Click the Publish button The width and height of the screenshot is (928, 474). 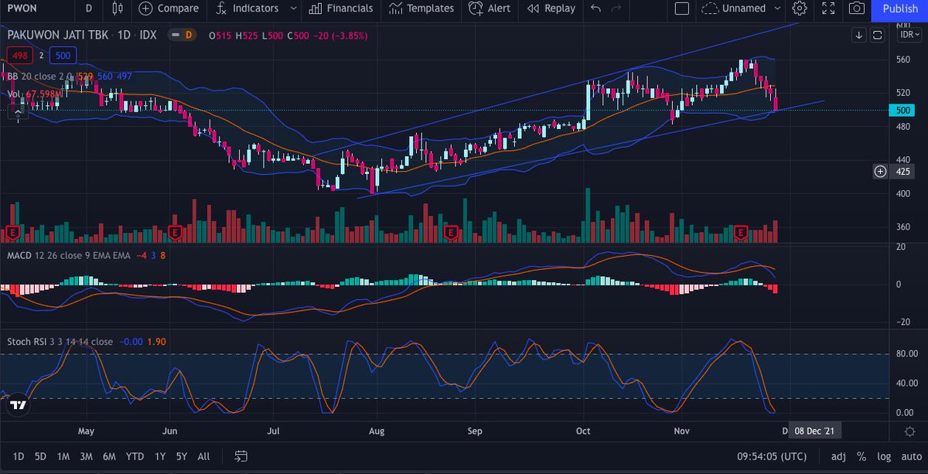point(900,9)
